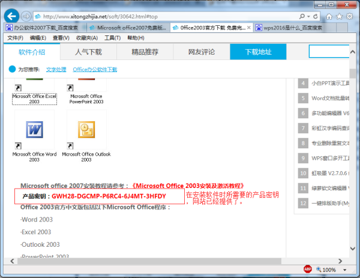
Task: Click the vertical scrollbar up arrow
Action: 353,52
